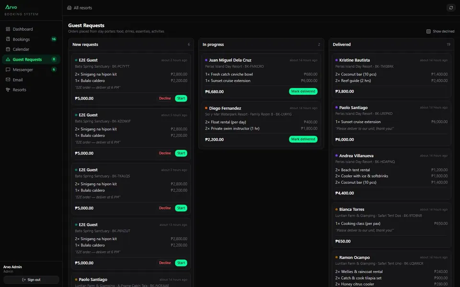
Task: Open the Calendar page
Action: click(31, 49)
